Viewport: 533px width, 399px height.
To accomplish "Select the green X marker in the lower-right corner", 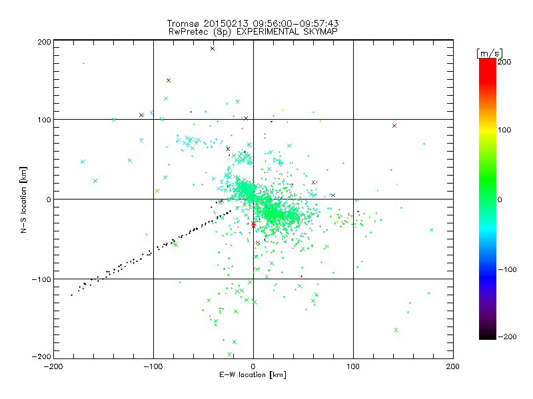I will [396, 330].
